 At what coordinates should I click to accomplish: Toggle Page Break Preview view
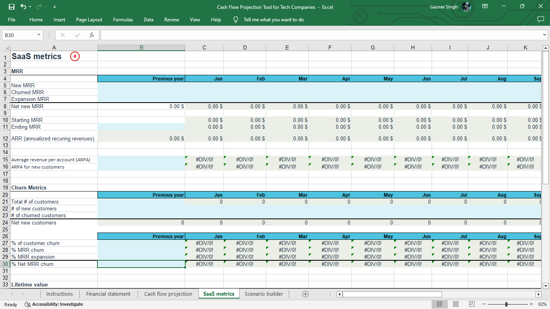[471, 304]
